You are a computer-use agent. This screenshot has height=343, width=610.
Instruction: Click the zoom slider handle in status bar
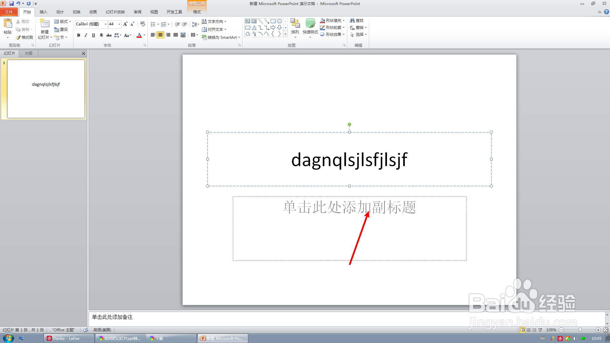[x=580, y=330]
